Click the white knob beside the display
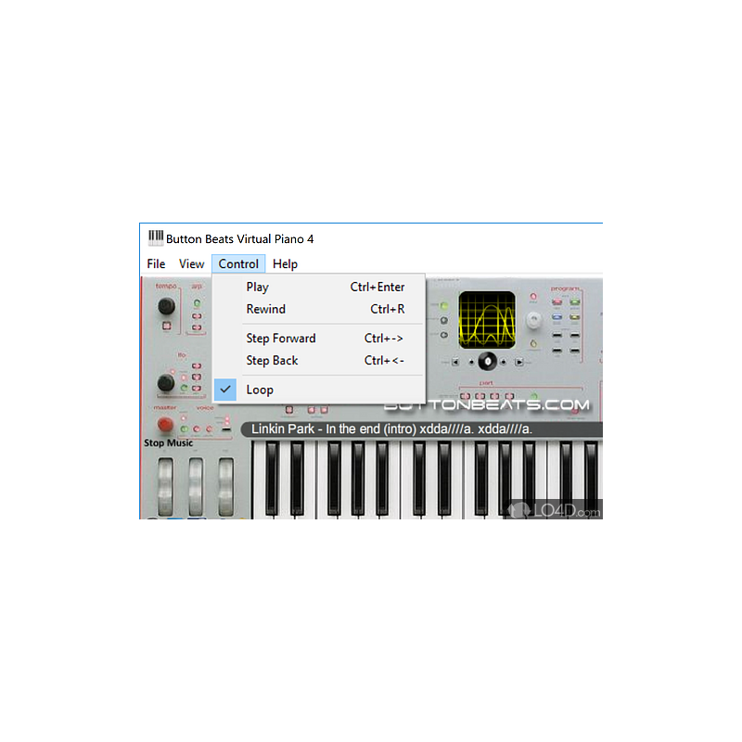Viewport: 742px width, 742px height. point(534,320)
